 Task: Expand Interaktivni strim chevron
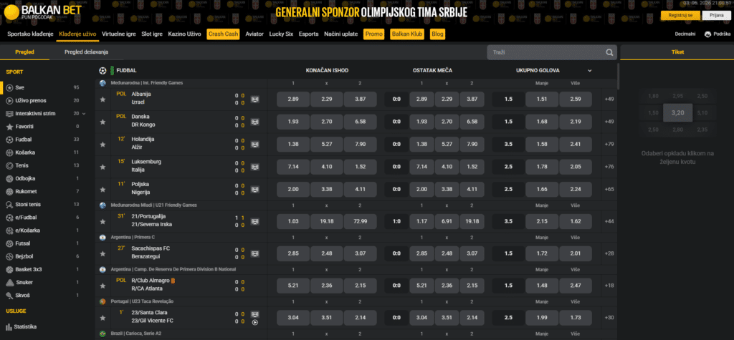pyautogui.click(x=85, y=114)
